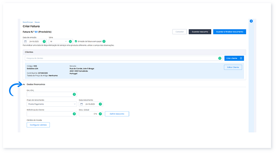
Task: Click the Pesquisa de clientes search field
Action: pos(121,58)
